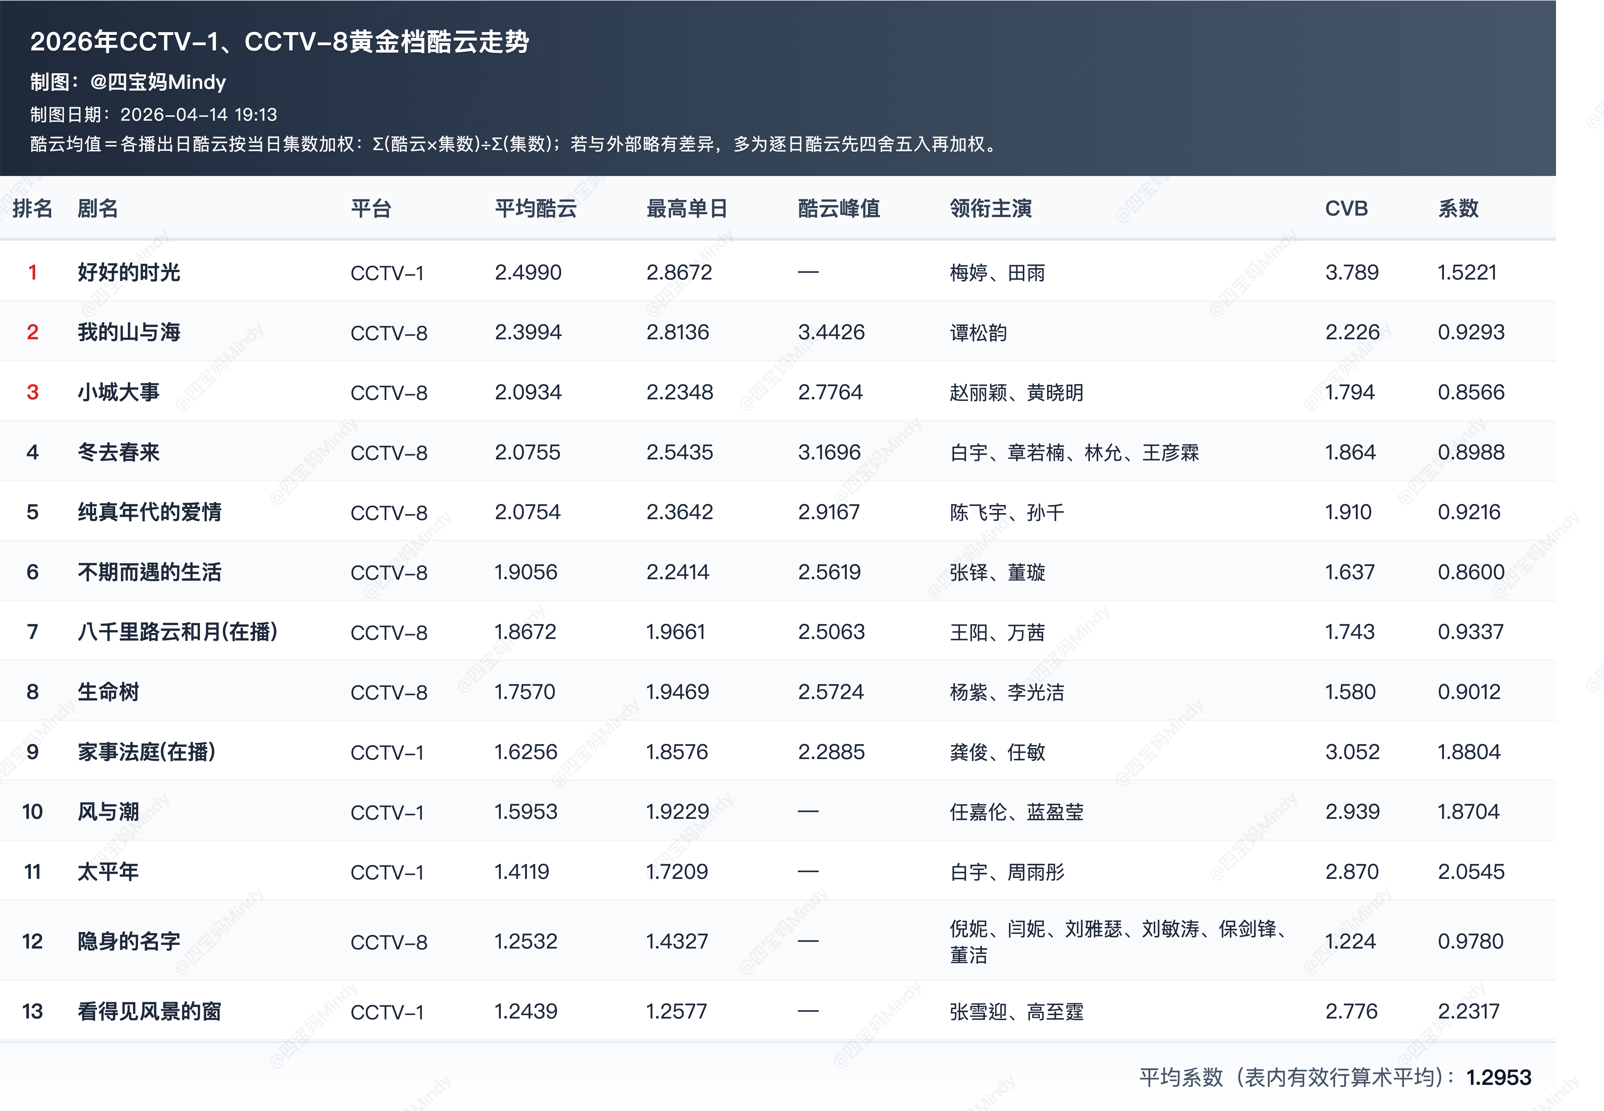Viewport: 1604px width, 1111px height.
Task: Click the 平台 column header
Action: pyautogui.click(x=370, y=208)
